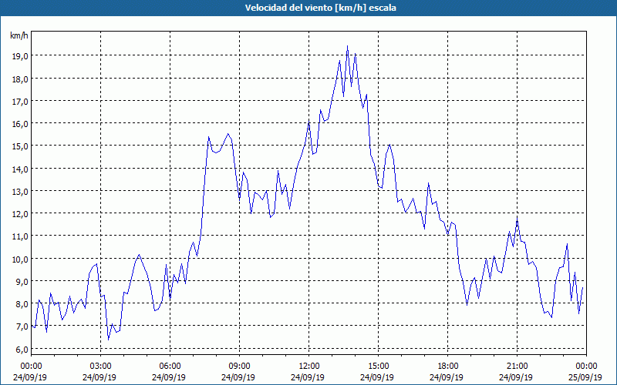
Task: Select the 13,0 y-axis value
Action: [x=20, y=192]
